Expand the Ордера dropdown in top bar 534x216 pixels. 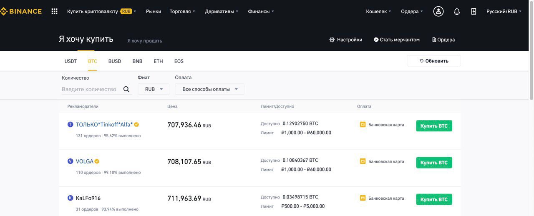(412, 11)
